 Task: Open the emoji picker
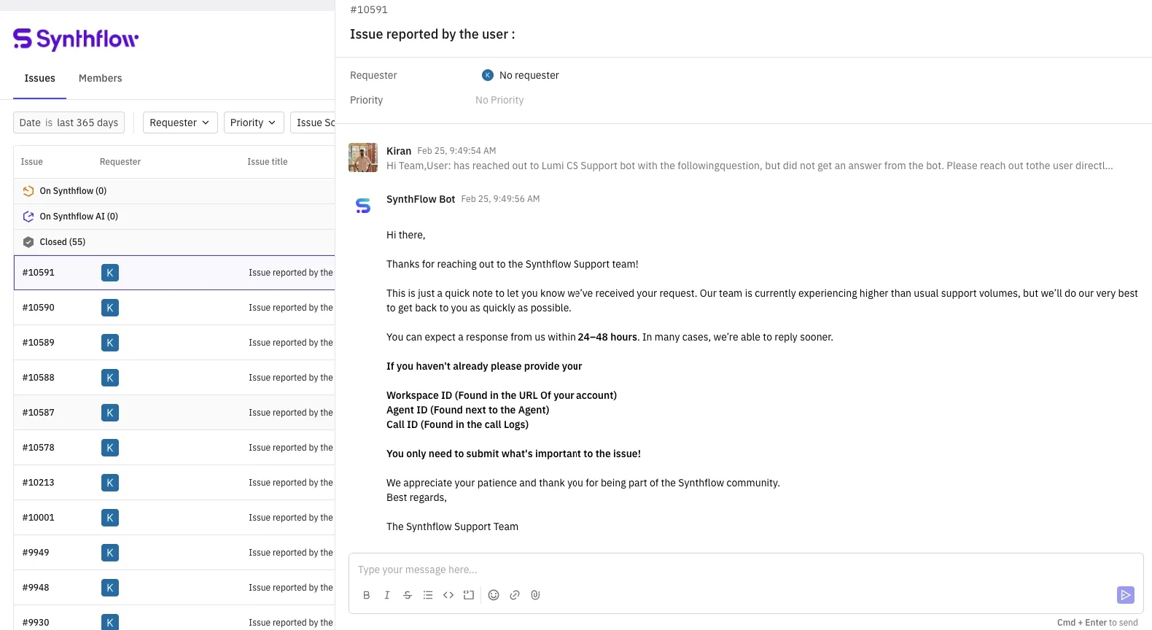point(494,595)
